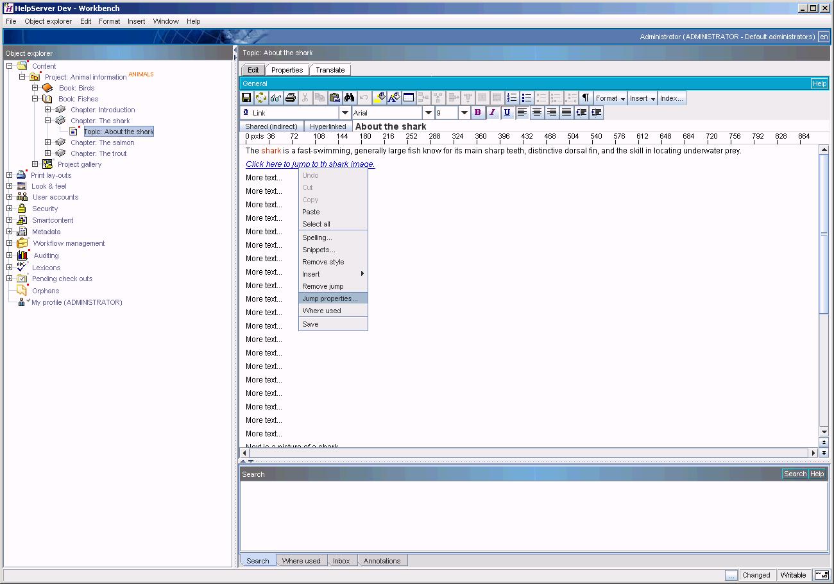Click the Save disk icon in toolbar
834x584 pixels.
click(246, 98)
